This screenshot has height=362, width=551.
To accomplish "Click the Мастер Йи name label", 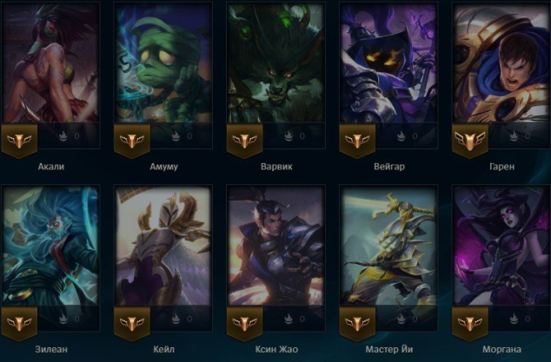I will pyautogui.click(x=389, y=349).
